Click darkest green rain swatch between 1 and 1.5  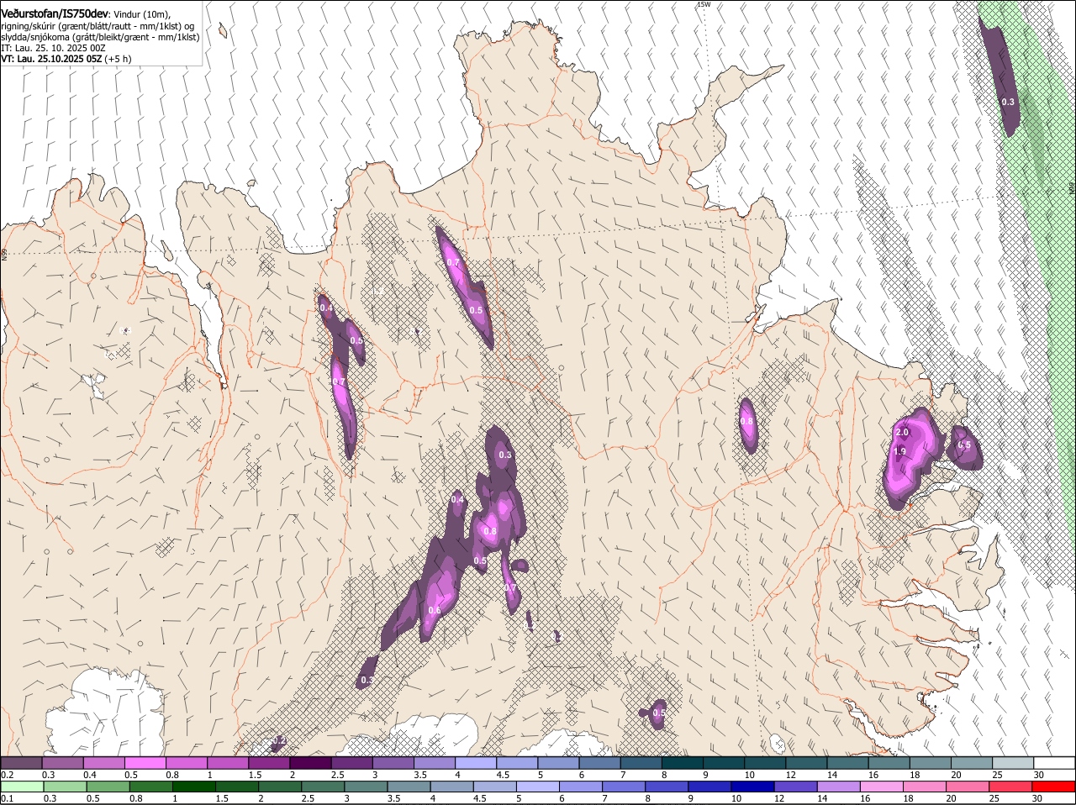[194, 787]
